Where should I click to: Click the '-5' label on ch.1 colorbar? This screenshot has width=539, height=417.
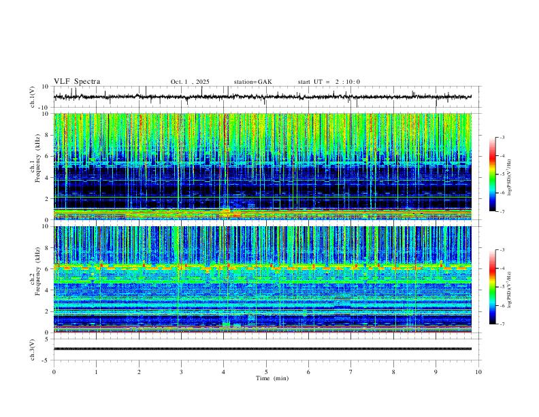click(x=502, y=174)
